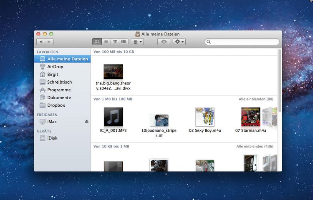313x200 pixels.
Task: Select iDisk under Geräte
Action: [53, 138]
